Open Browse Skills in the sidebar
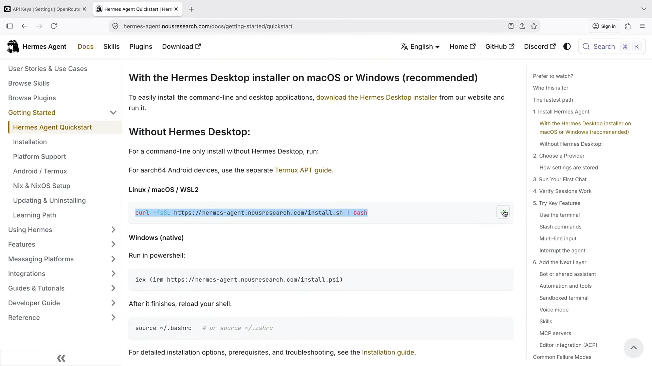The width and height of the screenshot is (652, 366). 29,83
